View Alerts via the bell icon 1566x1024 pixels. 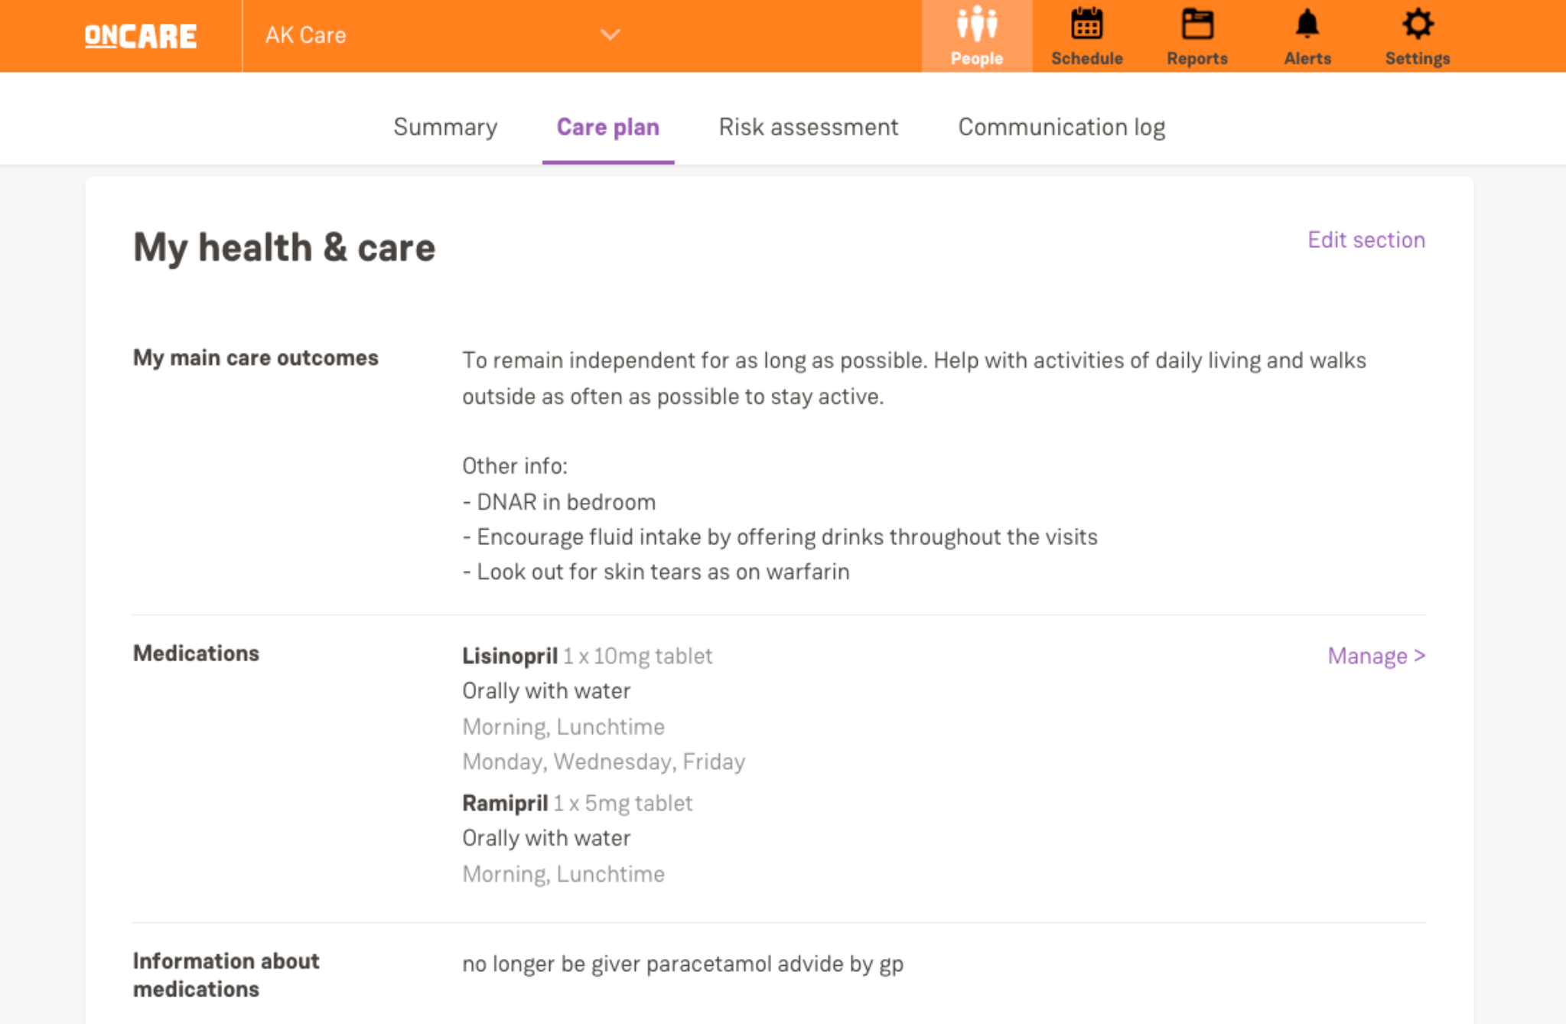pyautogui.click(x=1307, y=25)
